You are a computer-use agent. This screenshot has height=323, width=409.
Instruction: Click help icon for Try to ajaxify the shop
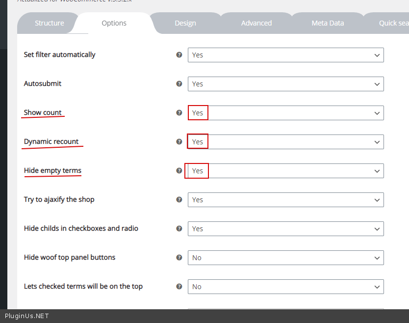pos(179,200)
